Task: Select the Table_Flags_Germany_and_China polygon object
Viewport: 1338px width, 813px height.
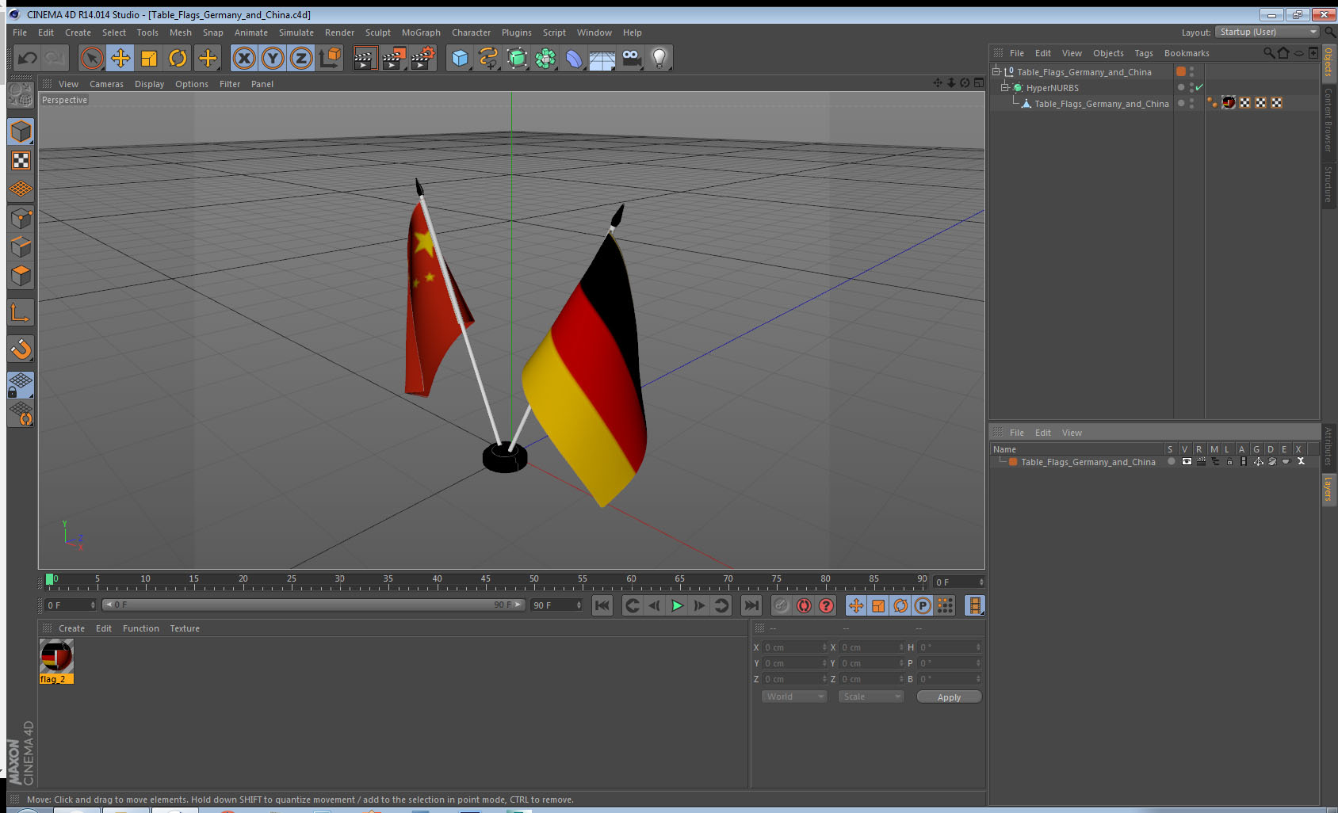Action: (1101, 104)
